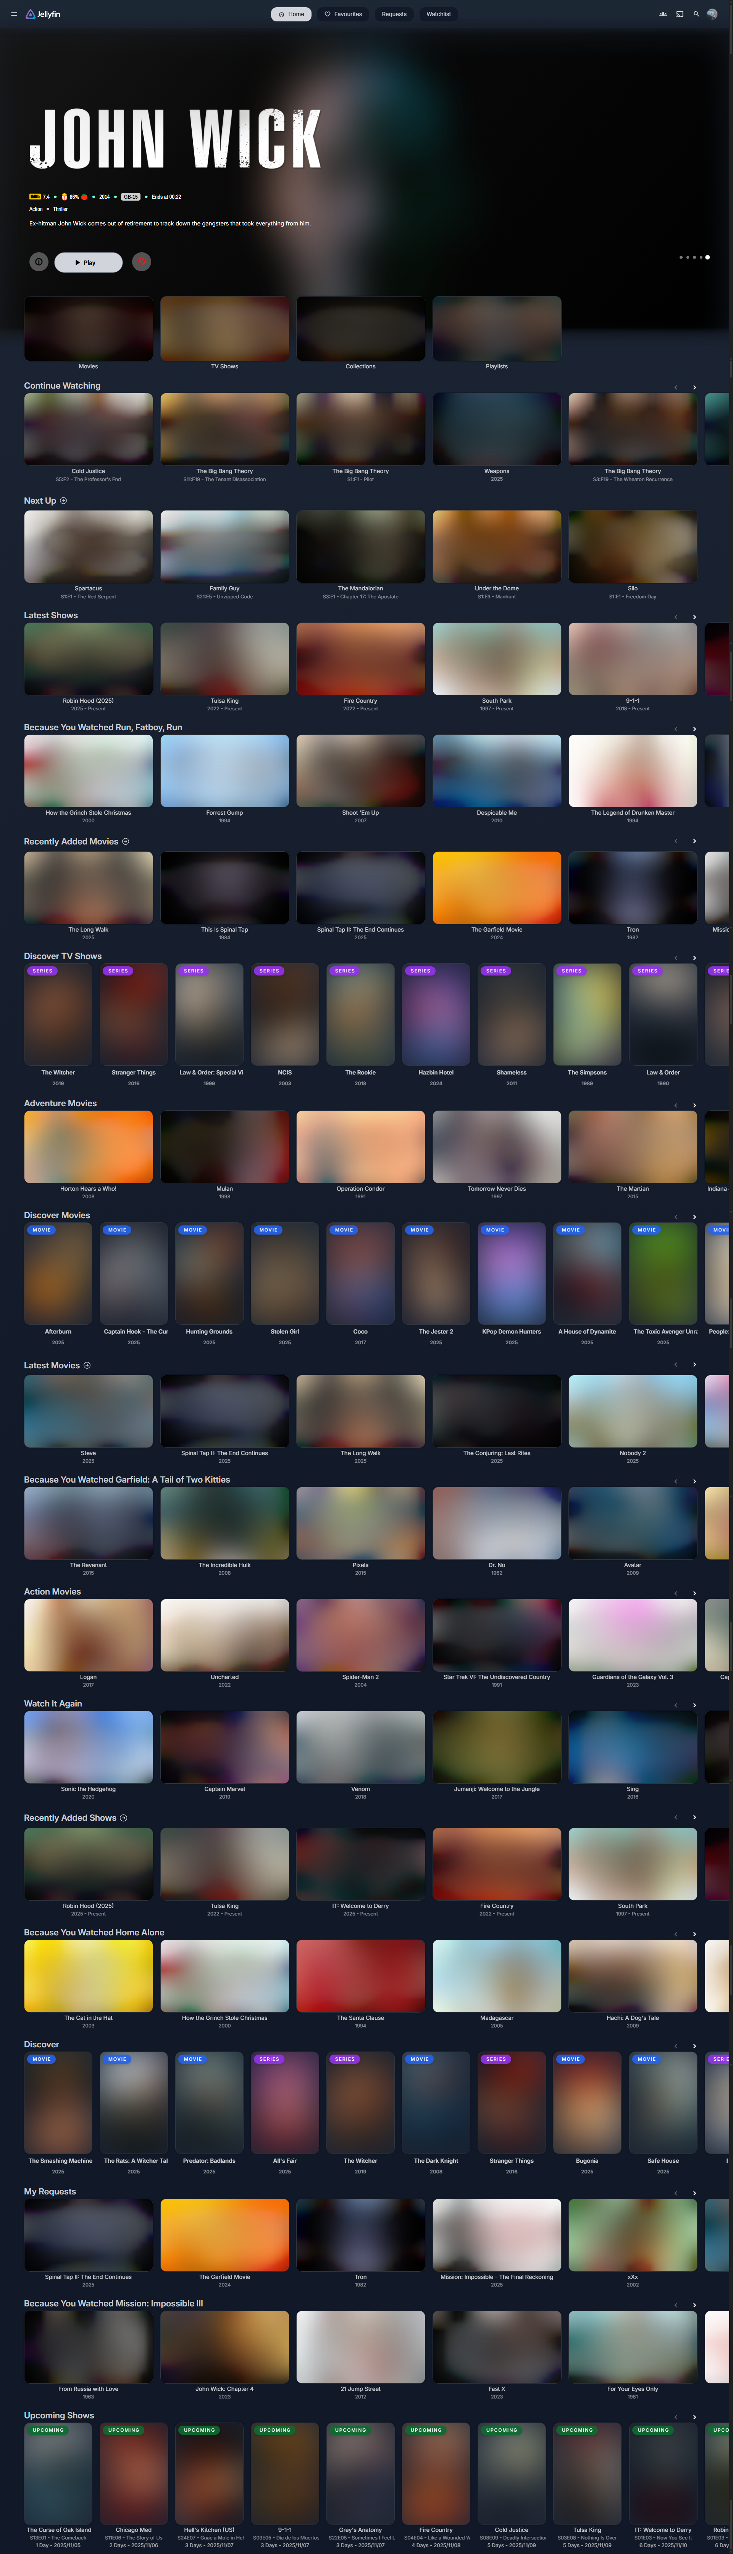Open the SyncPlay groups icon
This screenshot has width=733, height=2554.
[x=663, y=14]
